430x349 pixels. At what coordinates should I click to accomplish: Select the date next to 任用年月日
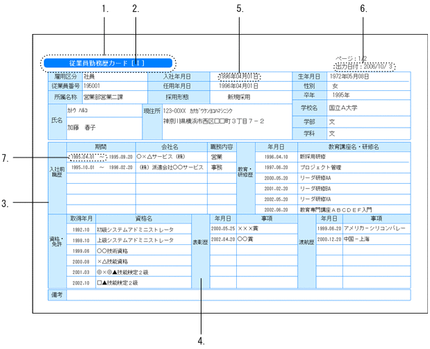(238, 86)
